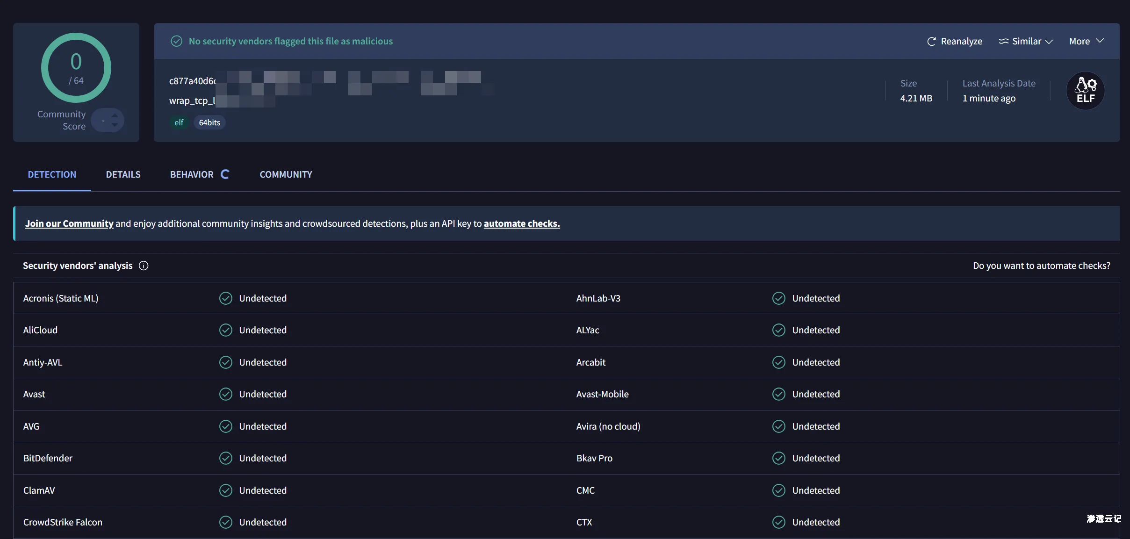The width and height of the screenshot is (1130, 539).
Task: Click the 64bits tag
Action: click(x=209, y=122)
